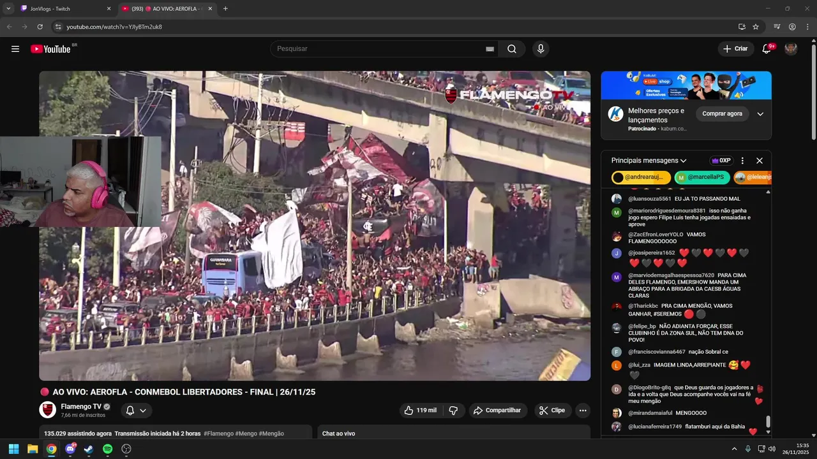Click the Clipe clip button

click(x=552, y=411)
